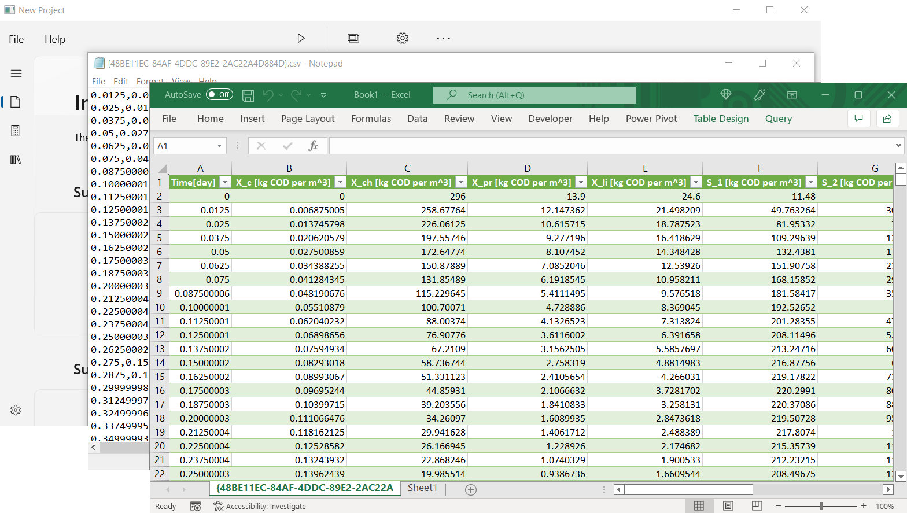Switch to Sheet1 tab
907x513 pixels.
point(422,488)
